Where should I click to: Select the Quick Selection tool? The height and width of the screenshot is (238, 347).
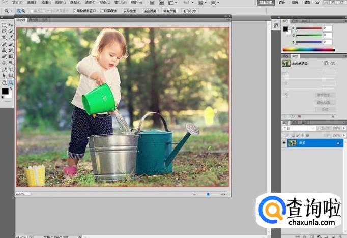(x=11, y=31)
